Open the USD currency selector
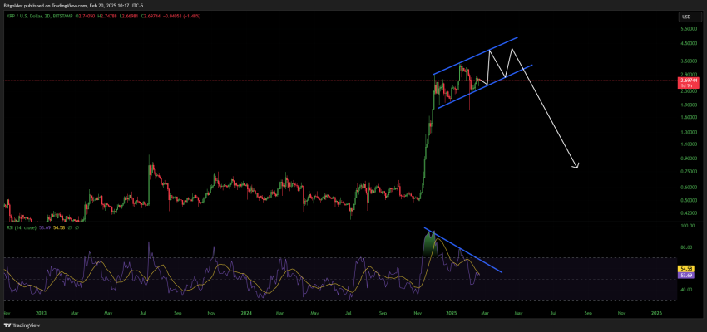707x332 pixels. (x=686, y=17)
